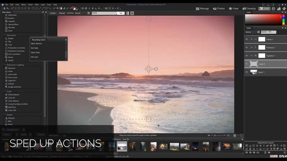Open the Special Effect filter
The width and height of the screenshot is (287, 161).
pos(12,24)
